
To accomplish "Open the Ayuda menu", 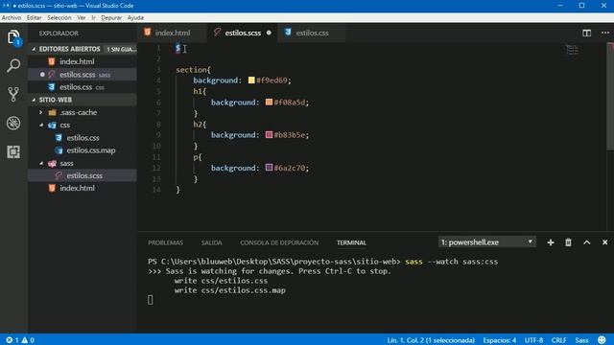I will click(135, 17).
